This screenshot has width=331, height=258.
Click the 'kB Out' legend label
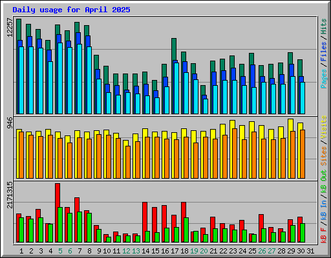pos(324,182)
